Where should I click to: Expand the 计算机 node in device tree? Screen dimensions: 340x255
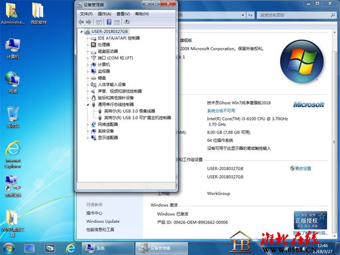click(x=88, y=65)
